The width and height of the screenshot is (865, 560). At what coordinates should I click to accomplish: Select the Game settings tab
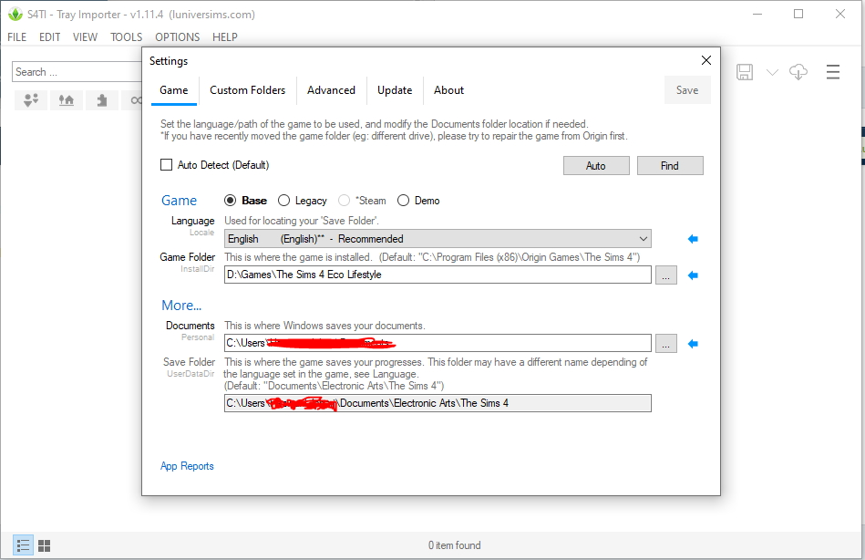[174, 90]
